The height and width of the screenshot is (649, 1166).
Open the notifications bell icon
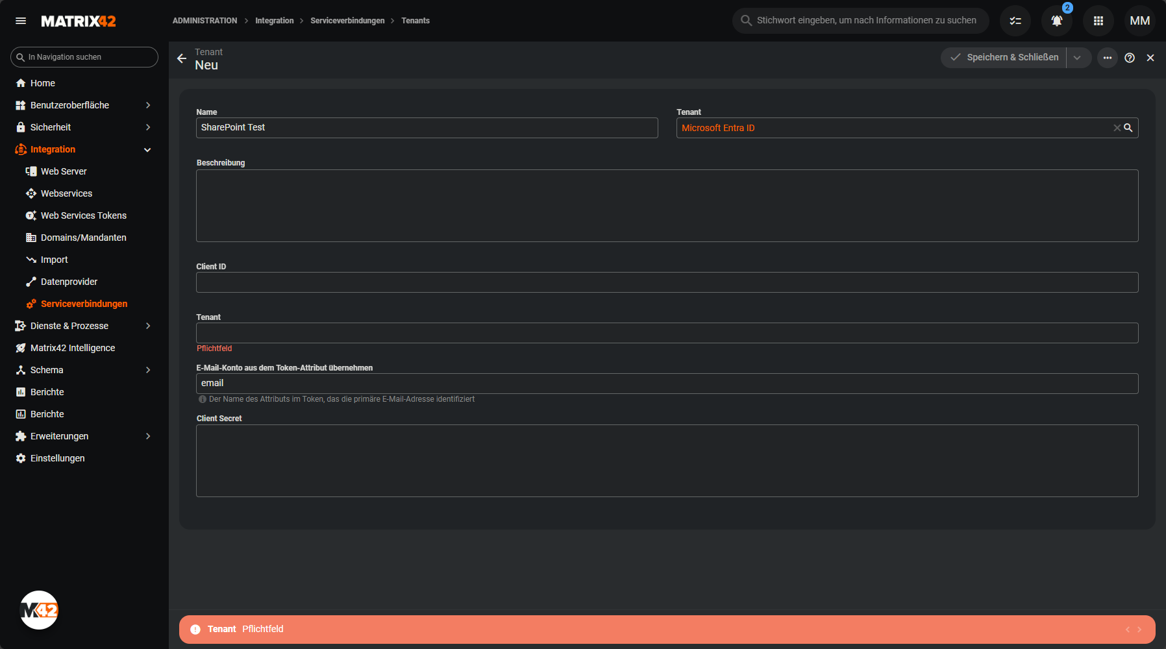(1056, 21)
